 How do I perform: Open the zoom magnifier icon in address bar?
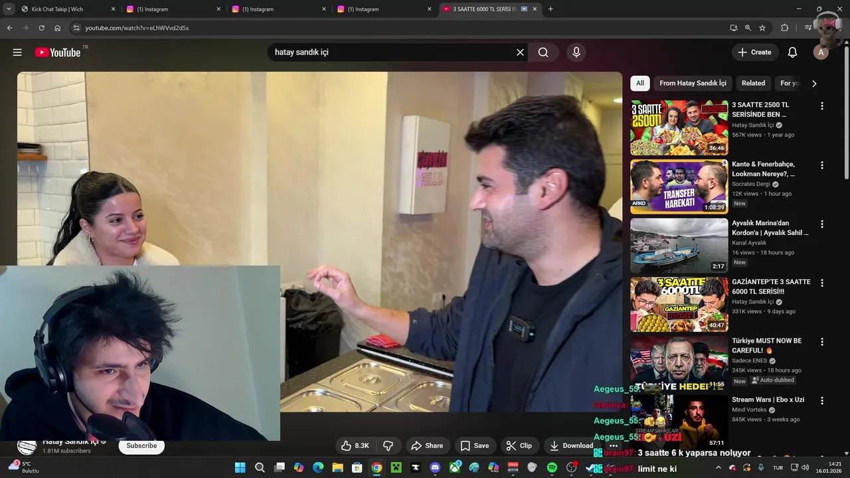(748, 28)
